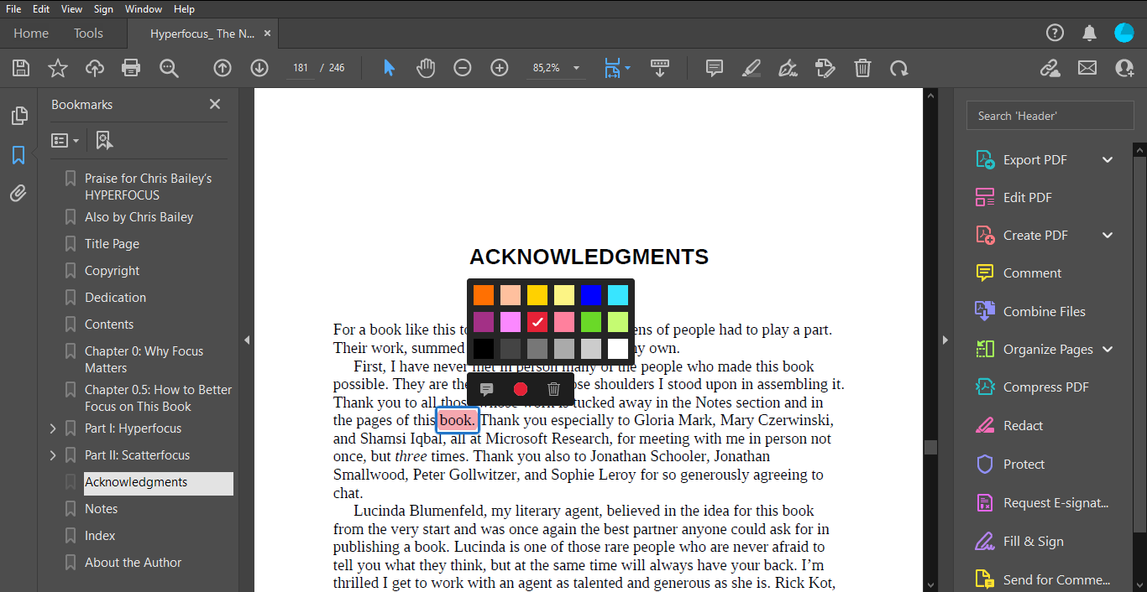The height and width of the screenshot is (592, 1147).
Task: Open the Help question mark
Action: tap(1055, 33)
